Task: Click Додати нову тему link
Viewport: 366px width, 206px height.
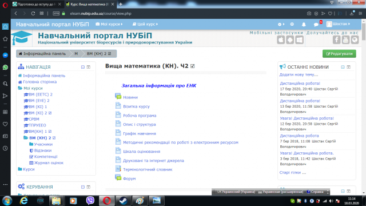Action: point(299,75)
